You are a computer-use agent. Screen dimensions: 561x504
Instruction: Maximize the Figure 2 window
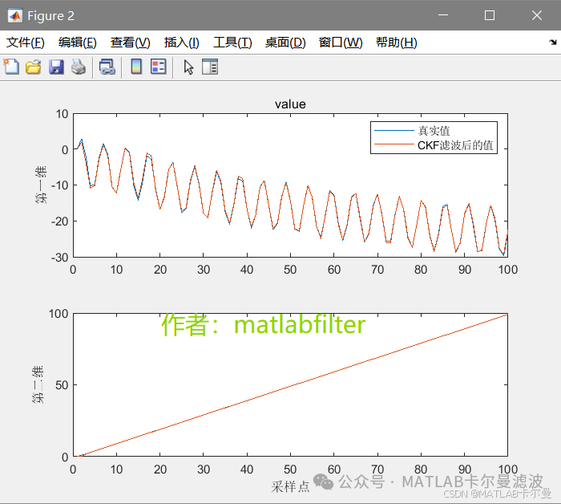point(490,15)
